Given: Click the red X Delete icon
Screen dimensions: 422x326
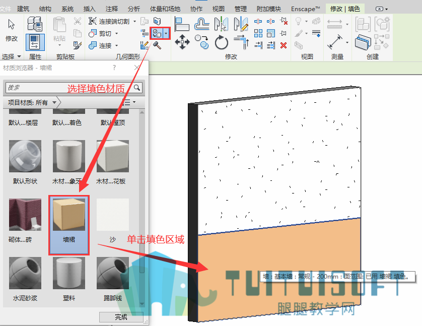Looking at the screenshot, I should pos(284,45).
